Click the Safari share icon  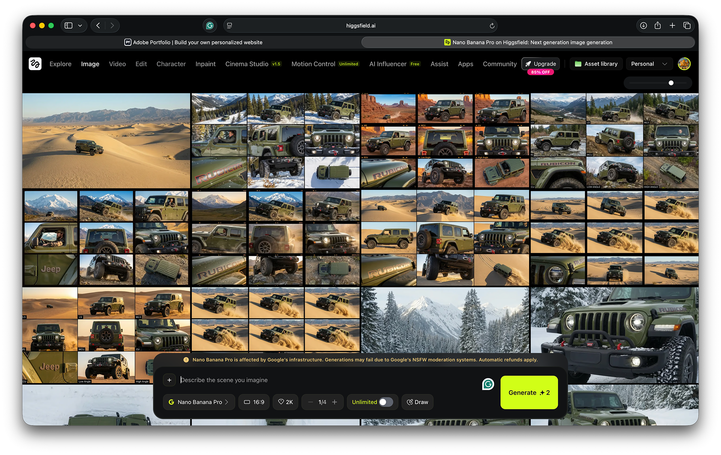tap(658, 26)
